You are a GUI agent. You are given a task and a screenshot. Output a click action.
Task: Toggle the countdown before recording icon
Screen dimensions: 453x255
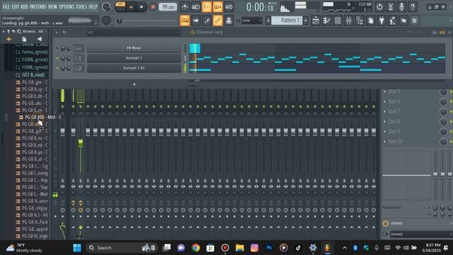(x=207, y=7)
